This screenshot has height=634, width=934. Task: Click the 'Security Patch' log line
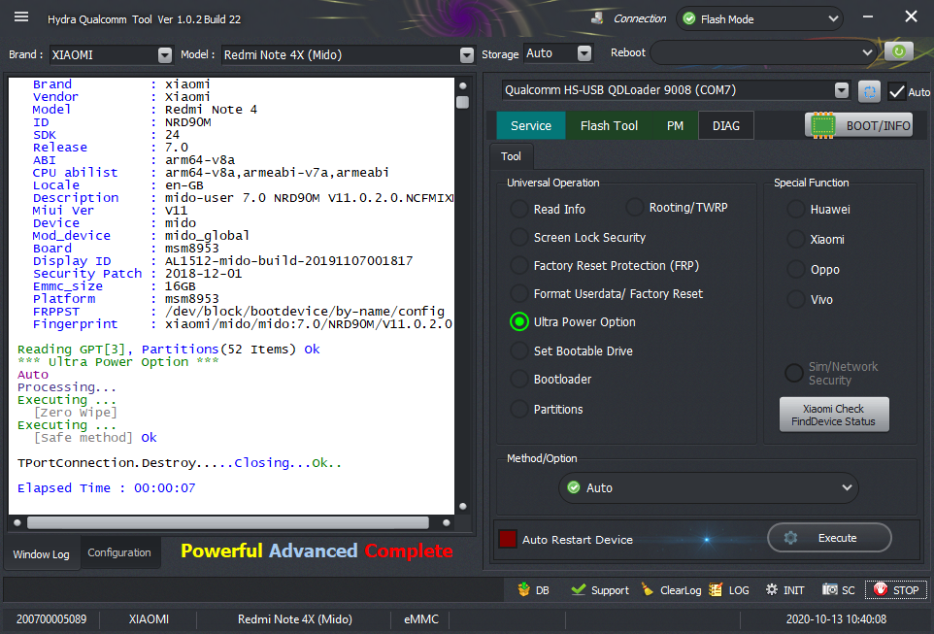pyautogui.click(x=138, y=274)
